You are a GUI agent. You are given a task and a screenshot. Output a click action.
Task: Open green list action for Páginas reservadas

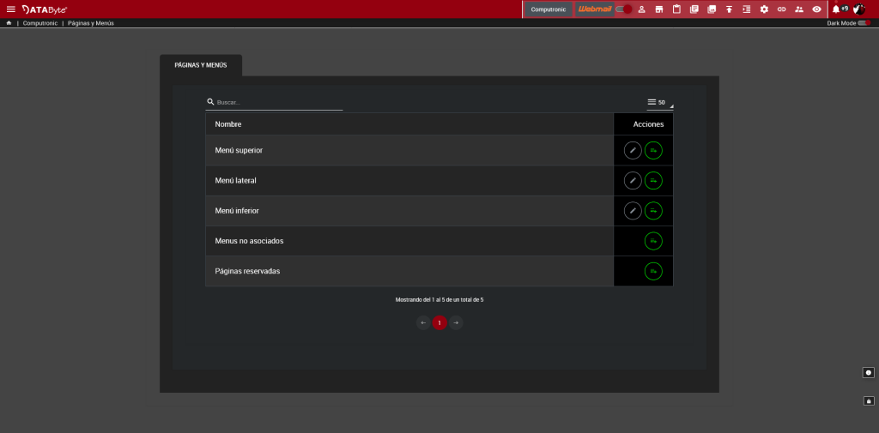click(653, 271)
